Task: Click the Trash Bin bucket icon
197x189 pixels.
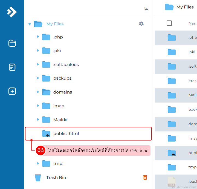Action: tap(38, 178)
